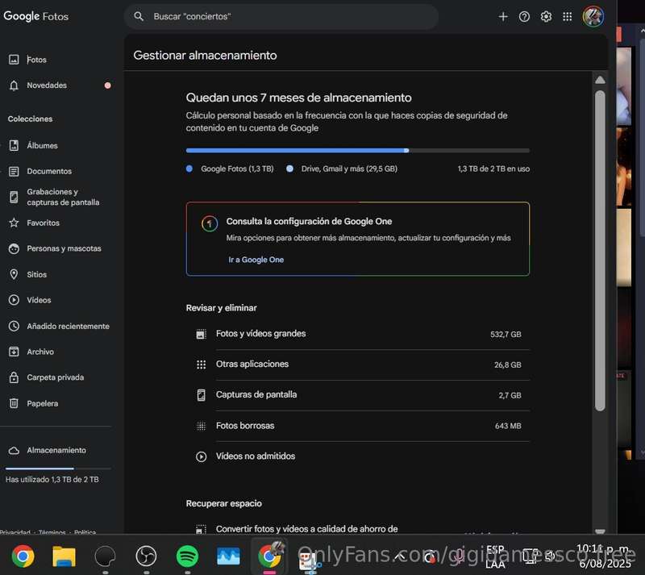Click the main storage progress bar

tap(357, 151)
